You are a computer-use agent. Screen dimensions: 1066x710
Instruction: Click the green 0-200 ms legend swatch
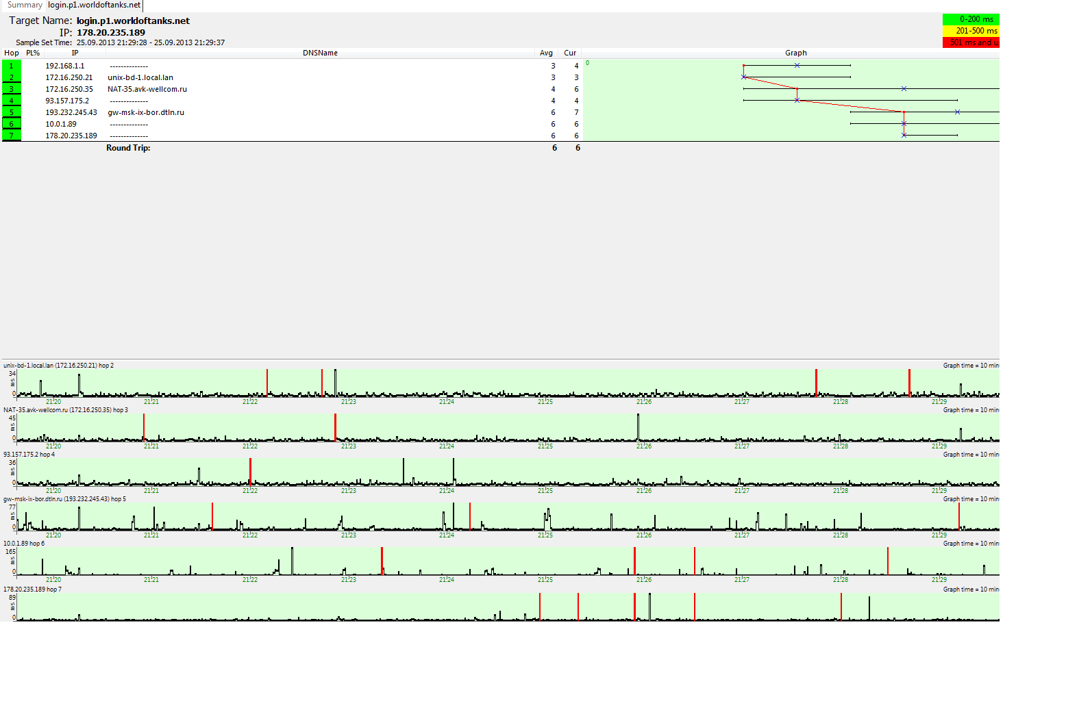pos(971,19)
